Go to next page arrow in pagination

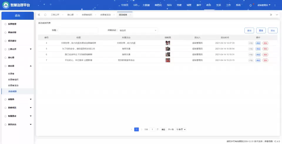[142, 129]
